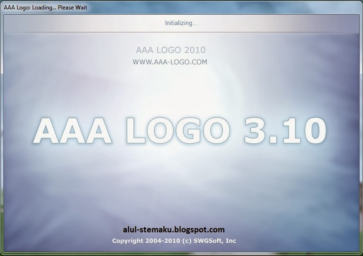This screenshot has height=256, width=363.
Task: Open the WWW.AAA-LOGO.COM website text
Action: 170,62
